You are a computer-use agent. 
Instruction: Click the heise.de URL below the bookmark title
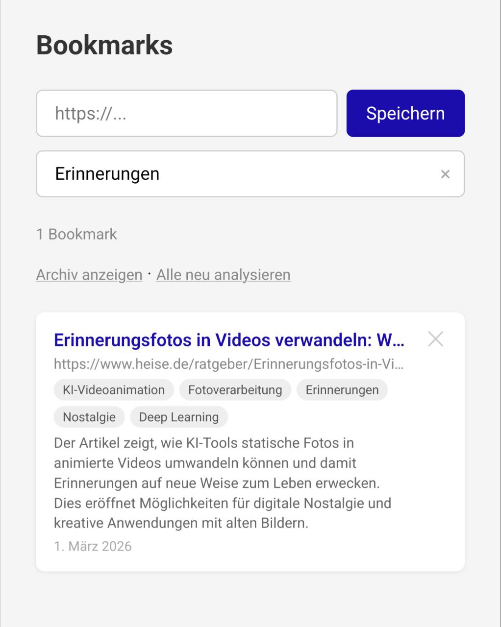[x=229, y=364]
